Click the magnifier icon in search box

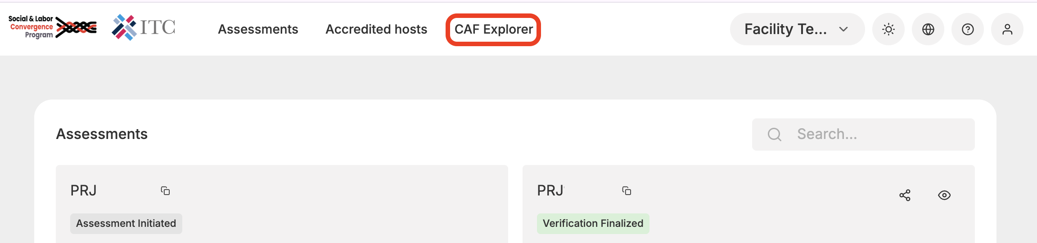click(774, 135)
